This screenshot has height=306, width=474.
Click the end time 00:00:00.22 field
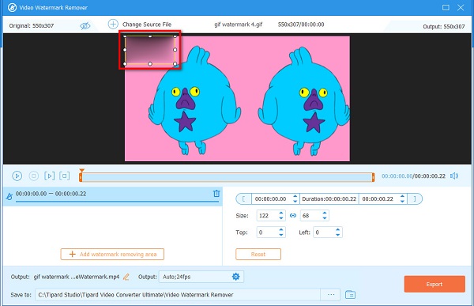click(379, 198)
